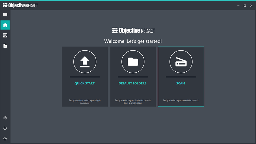Open the help question mark icon
Image resolution: width=256 pixels, height=144 pixels.
pos(5,139)
